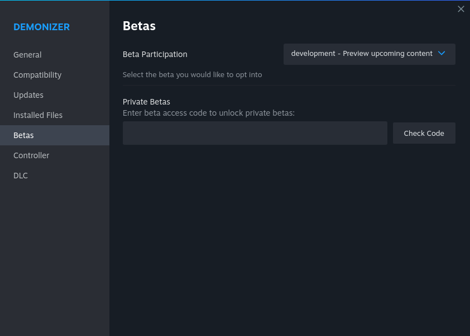
Task: Click the Betas page title
Action: pos(138,26)
